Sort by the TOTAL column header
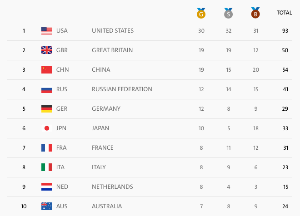The height and width of the screenshot is (216, 300). tap(284, 13)
